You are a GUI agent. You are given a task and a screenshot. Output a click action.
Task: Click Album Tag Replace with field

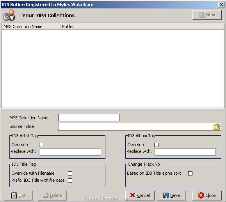click(185, 152)
